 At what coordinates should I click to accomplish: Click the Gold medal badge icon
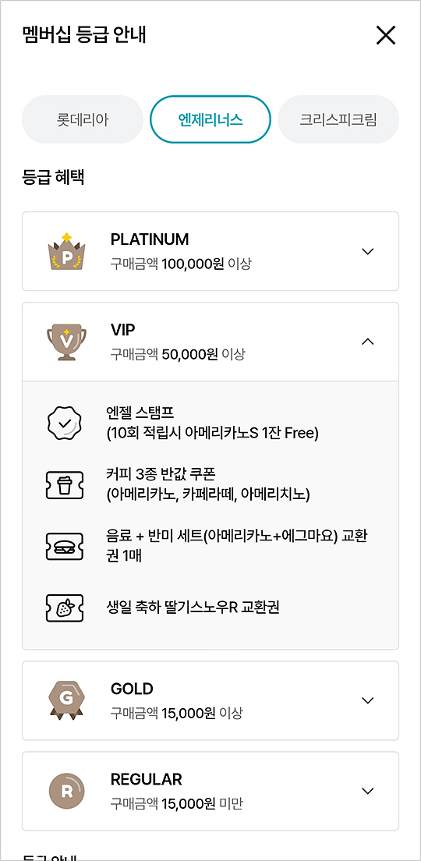pos(66,700)
